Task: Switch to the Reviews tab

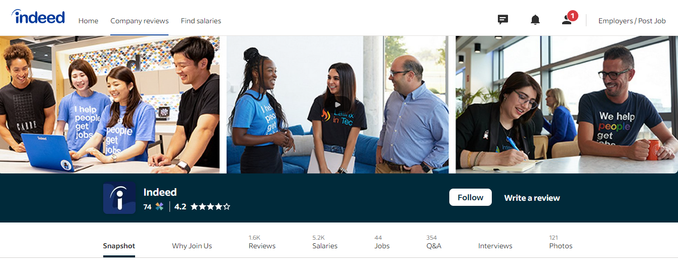Action: (x=262, y=242)
